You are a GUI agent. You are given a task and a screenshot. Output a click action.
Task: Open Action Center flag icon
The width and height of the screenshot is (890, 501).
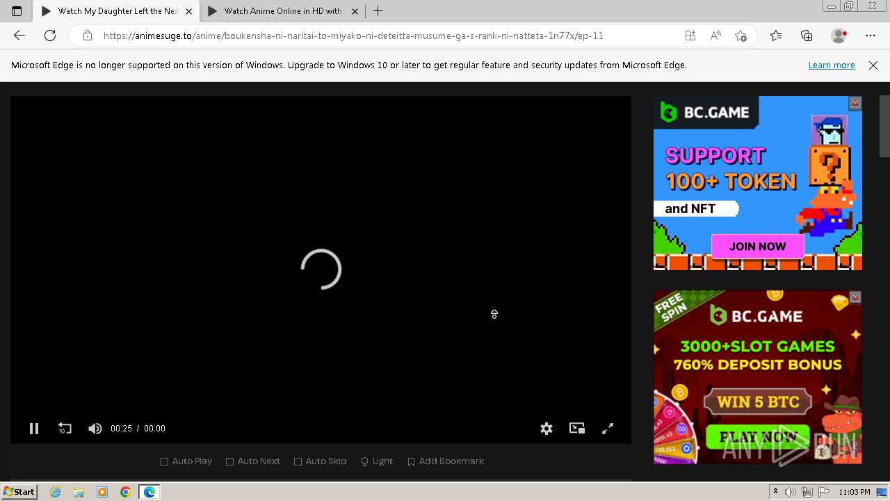coord(823,492)
